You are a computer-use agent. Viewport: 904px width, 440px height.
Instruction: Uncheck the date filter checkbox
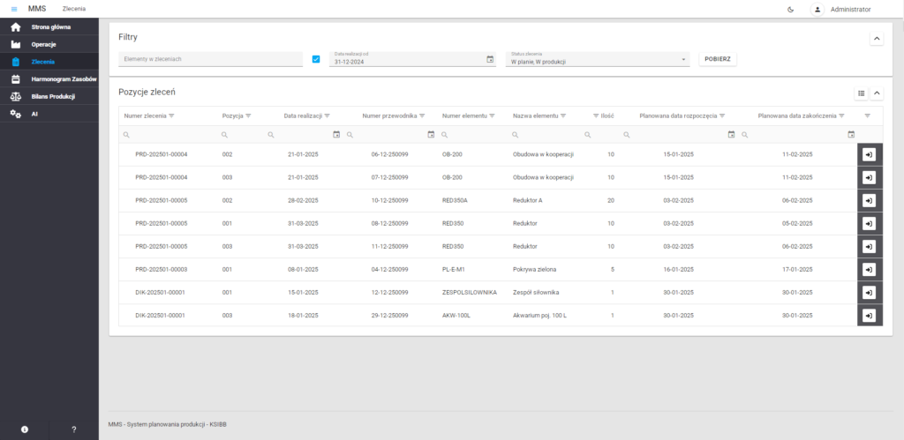click(316, 60)
